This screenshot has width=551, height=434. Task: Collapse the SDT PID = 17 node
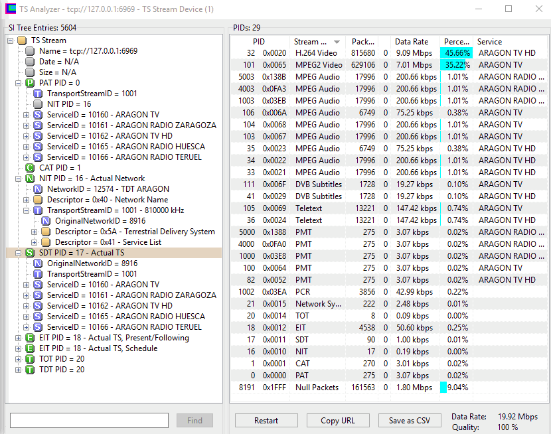click(19, 253)
